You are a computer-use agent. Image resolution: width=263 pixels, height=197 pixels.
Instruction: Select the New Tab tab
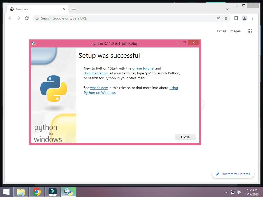point(37,9)
